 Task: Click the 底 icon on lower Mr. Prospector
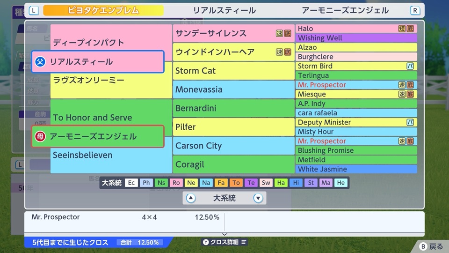410,141
